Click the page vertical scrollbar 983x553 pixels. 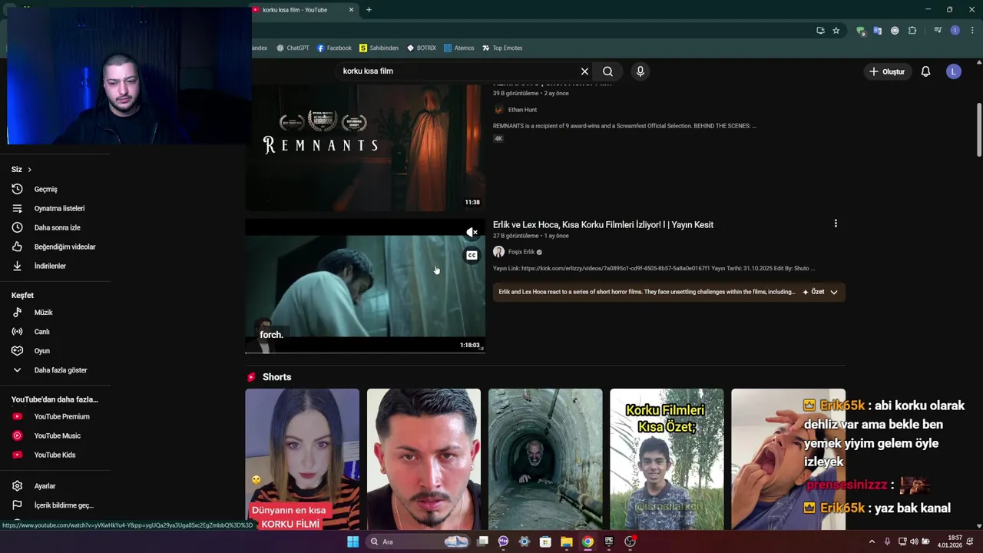pos(979,129)
